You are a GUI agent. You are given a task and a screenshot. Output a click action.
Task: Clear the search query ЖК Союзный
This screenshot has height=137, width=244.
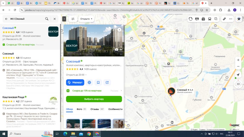click(x=55, y=19)
